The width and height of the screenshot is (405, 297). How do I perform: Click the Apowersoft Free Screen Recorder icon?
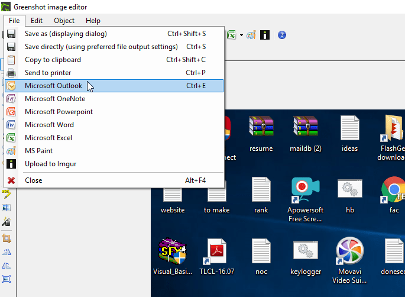coord(305,189)
